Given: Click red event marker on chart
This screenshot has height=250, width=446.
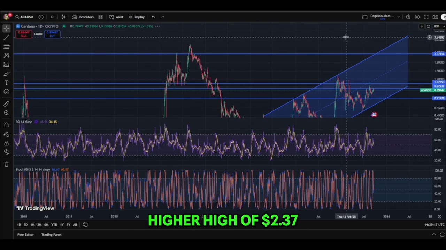Looking at the screenshot, I should (374, 115).
